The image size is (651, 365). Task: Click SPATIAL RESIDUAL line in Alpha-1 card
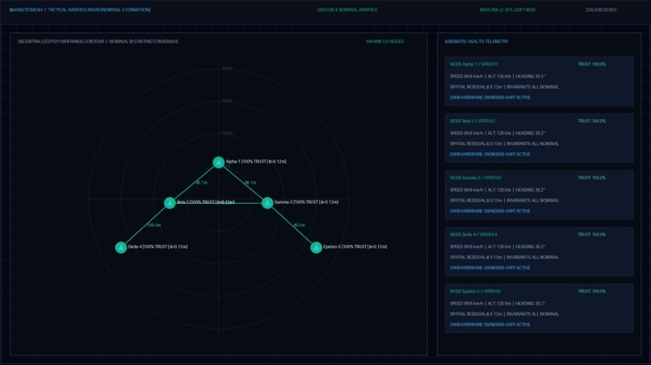click(x=504, y=87)
